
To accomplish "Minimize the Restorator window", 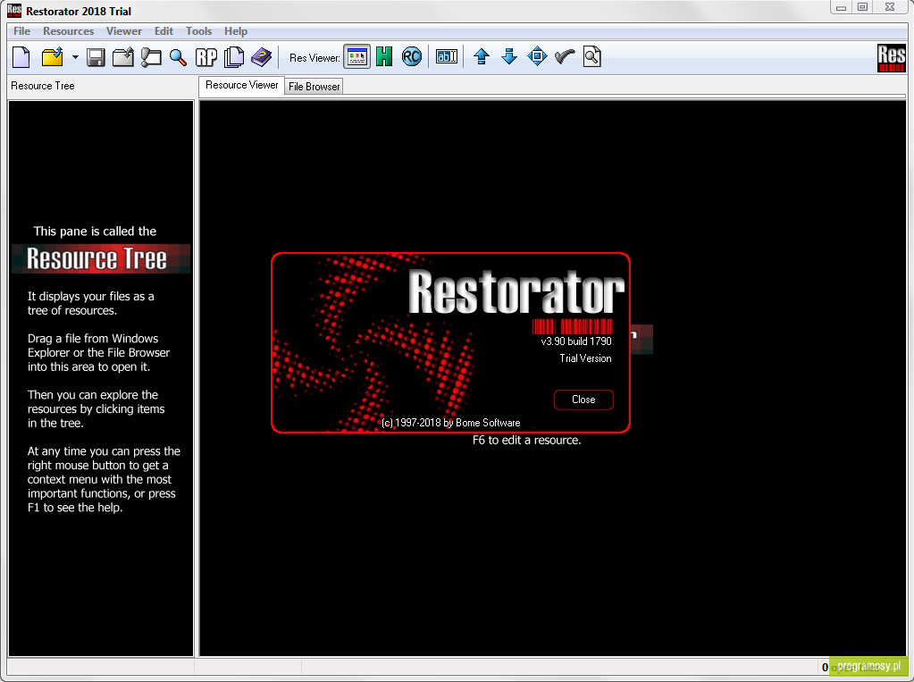I will coord(841,7).
